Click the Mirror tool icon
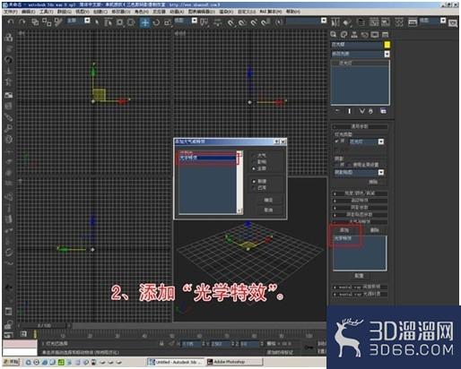This screenshot has height=369, width=461. (335, 22)
